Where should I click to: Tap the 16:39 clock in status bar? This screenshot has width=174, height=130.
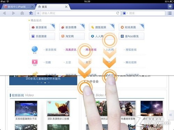point(87,1)
